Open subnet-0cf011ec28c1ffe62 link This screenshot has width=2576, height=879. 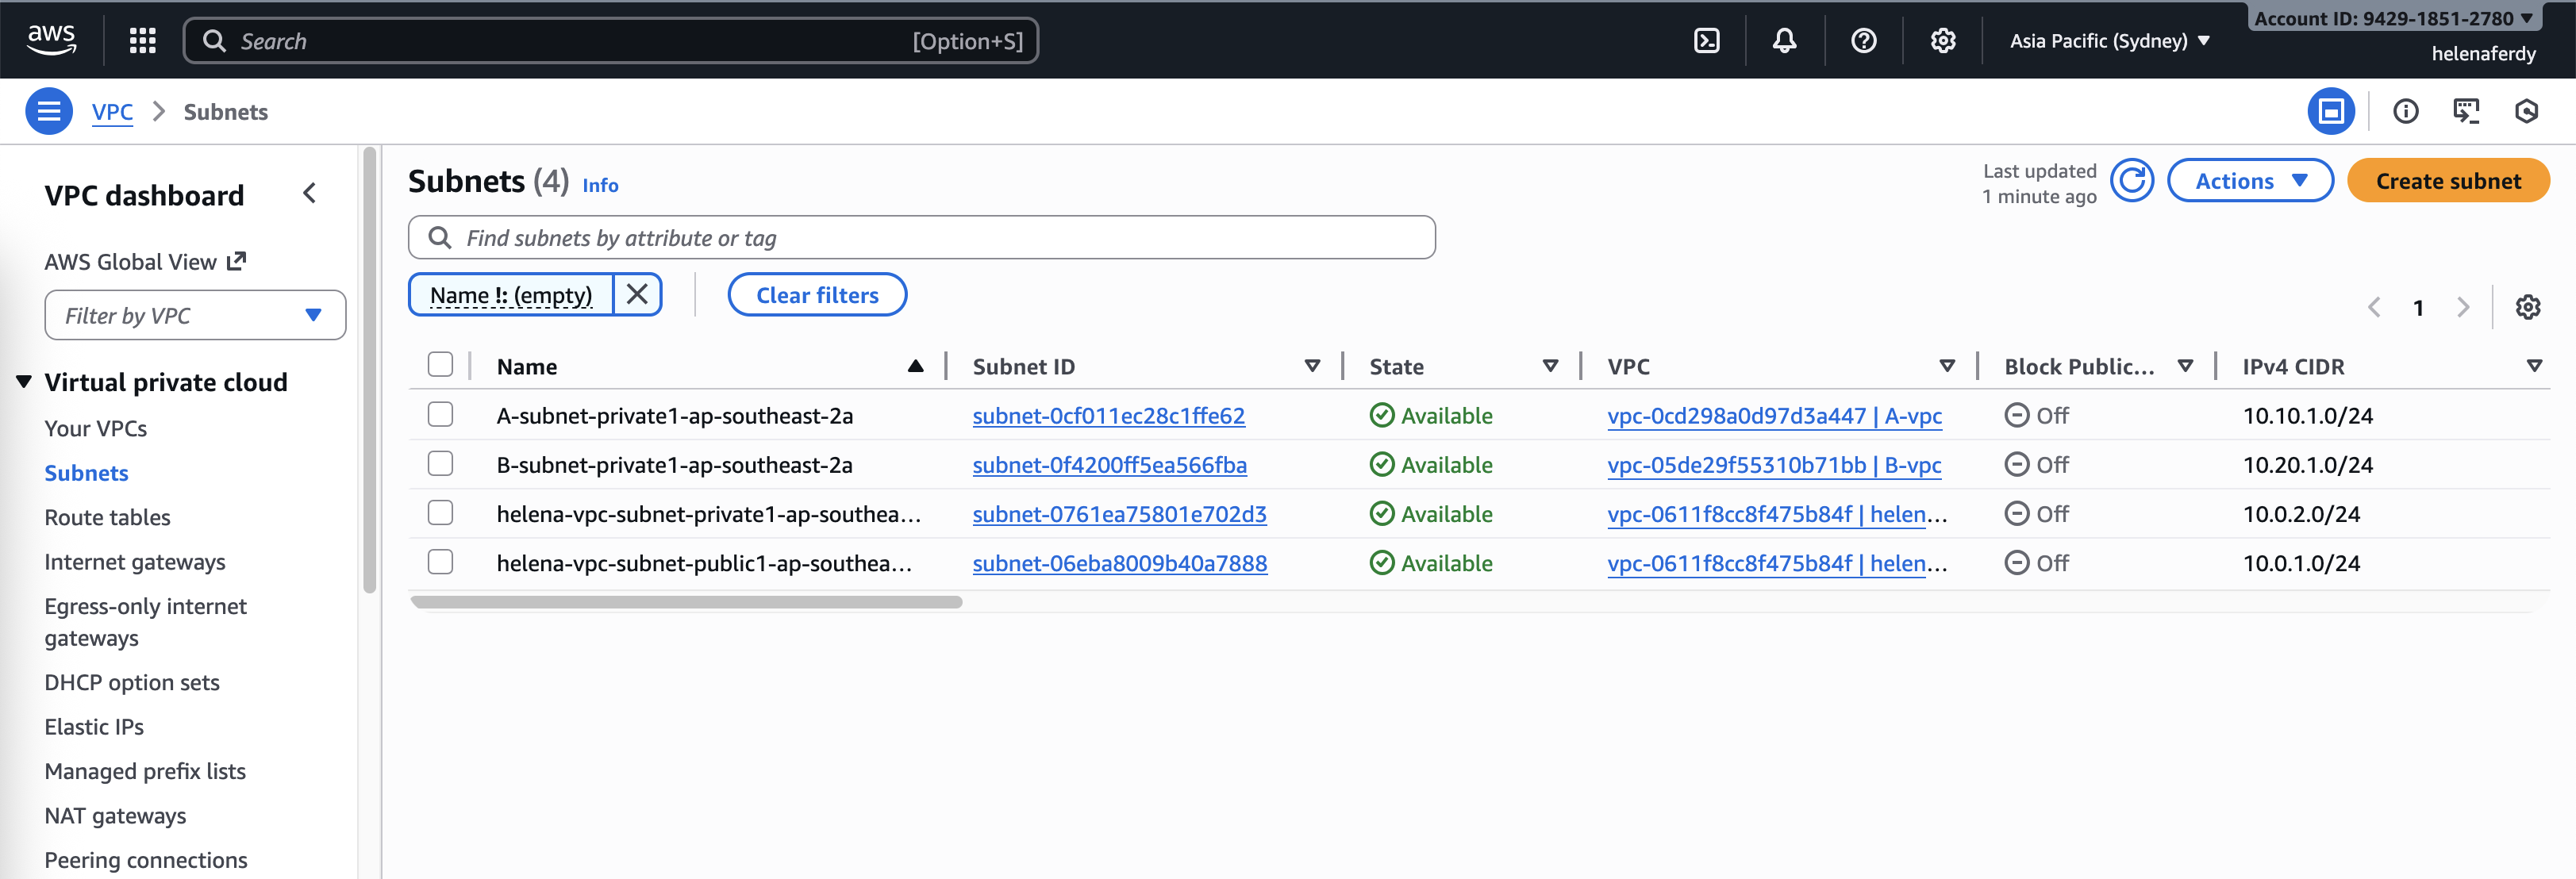coord(1108,416)
